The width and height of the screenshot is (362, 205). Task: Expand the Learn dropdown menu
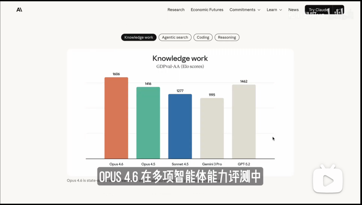point(274,10)
